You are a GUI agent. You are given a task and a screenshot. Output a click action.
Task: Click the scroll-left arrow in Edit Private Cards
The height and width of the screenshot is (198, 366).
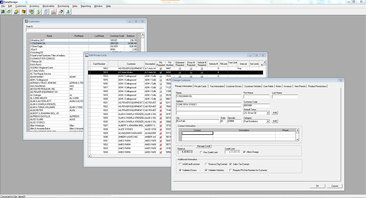89,156
